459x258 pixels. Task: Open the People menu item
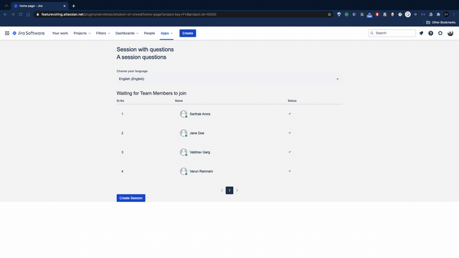[x=149, y=34]
